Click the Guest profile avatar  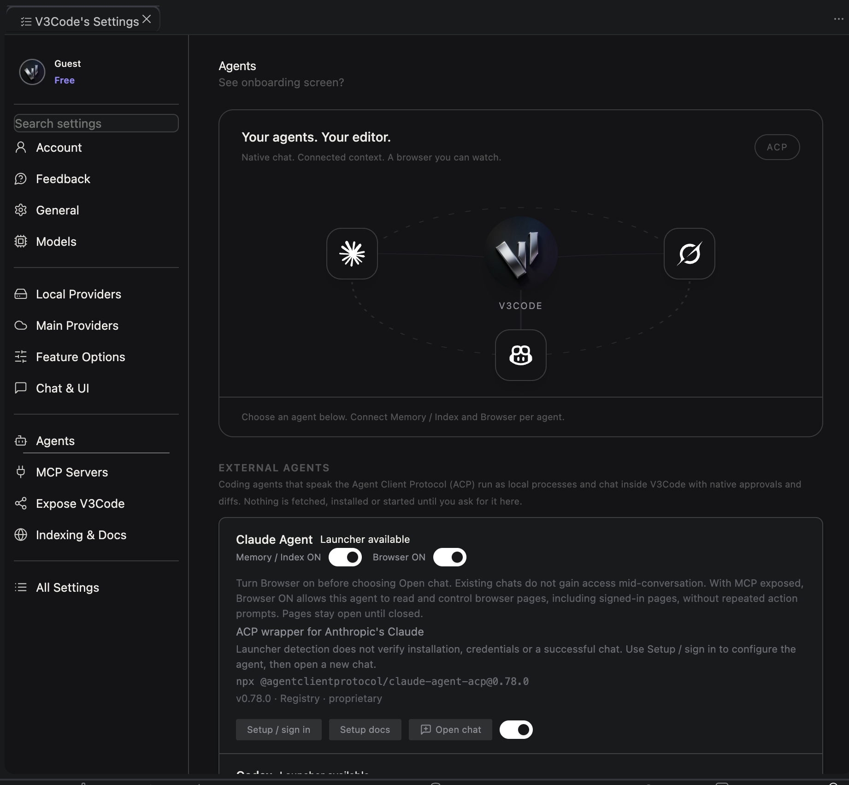click(x=32, y=72)
